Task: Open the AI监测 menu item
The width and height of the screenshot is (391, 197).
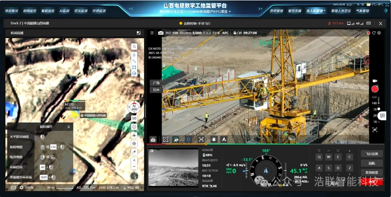Action: coord(64,11)
